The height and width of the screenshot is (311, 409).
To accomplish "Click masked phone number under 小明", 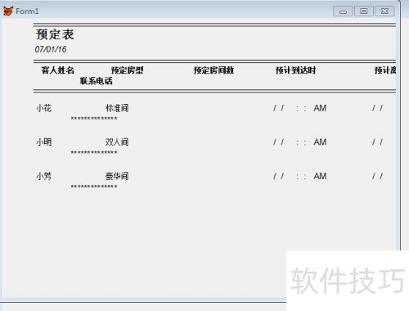I will pos(94,153).
